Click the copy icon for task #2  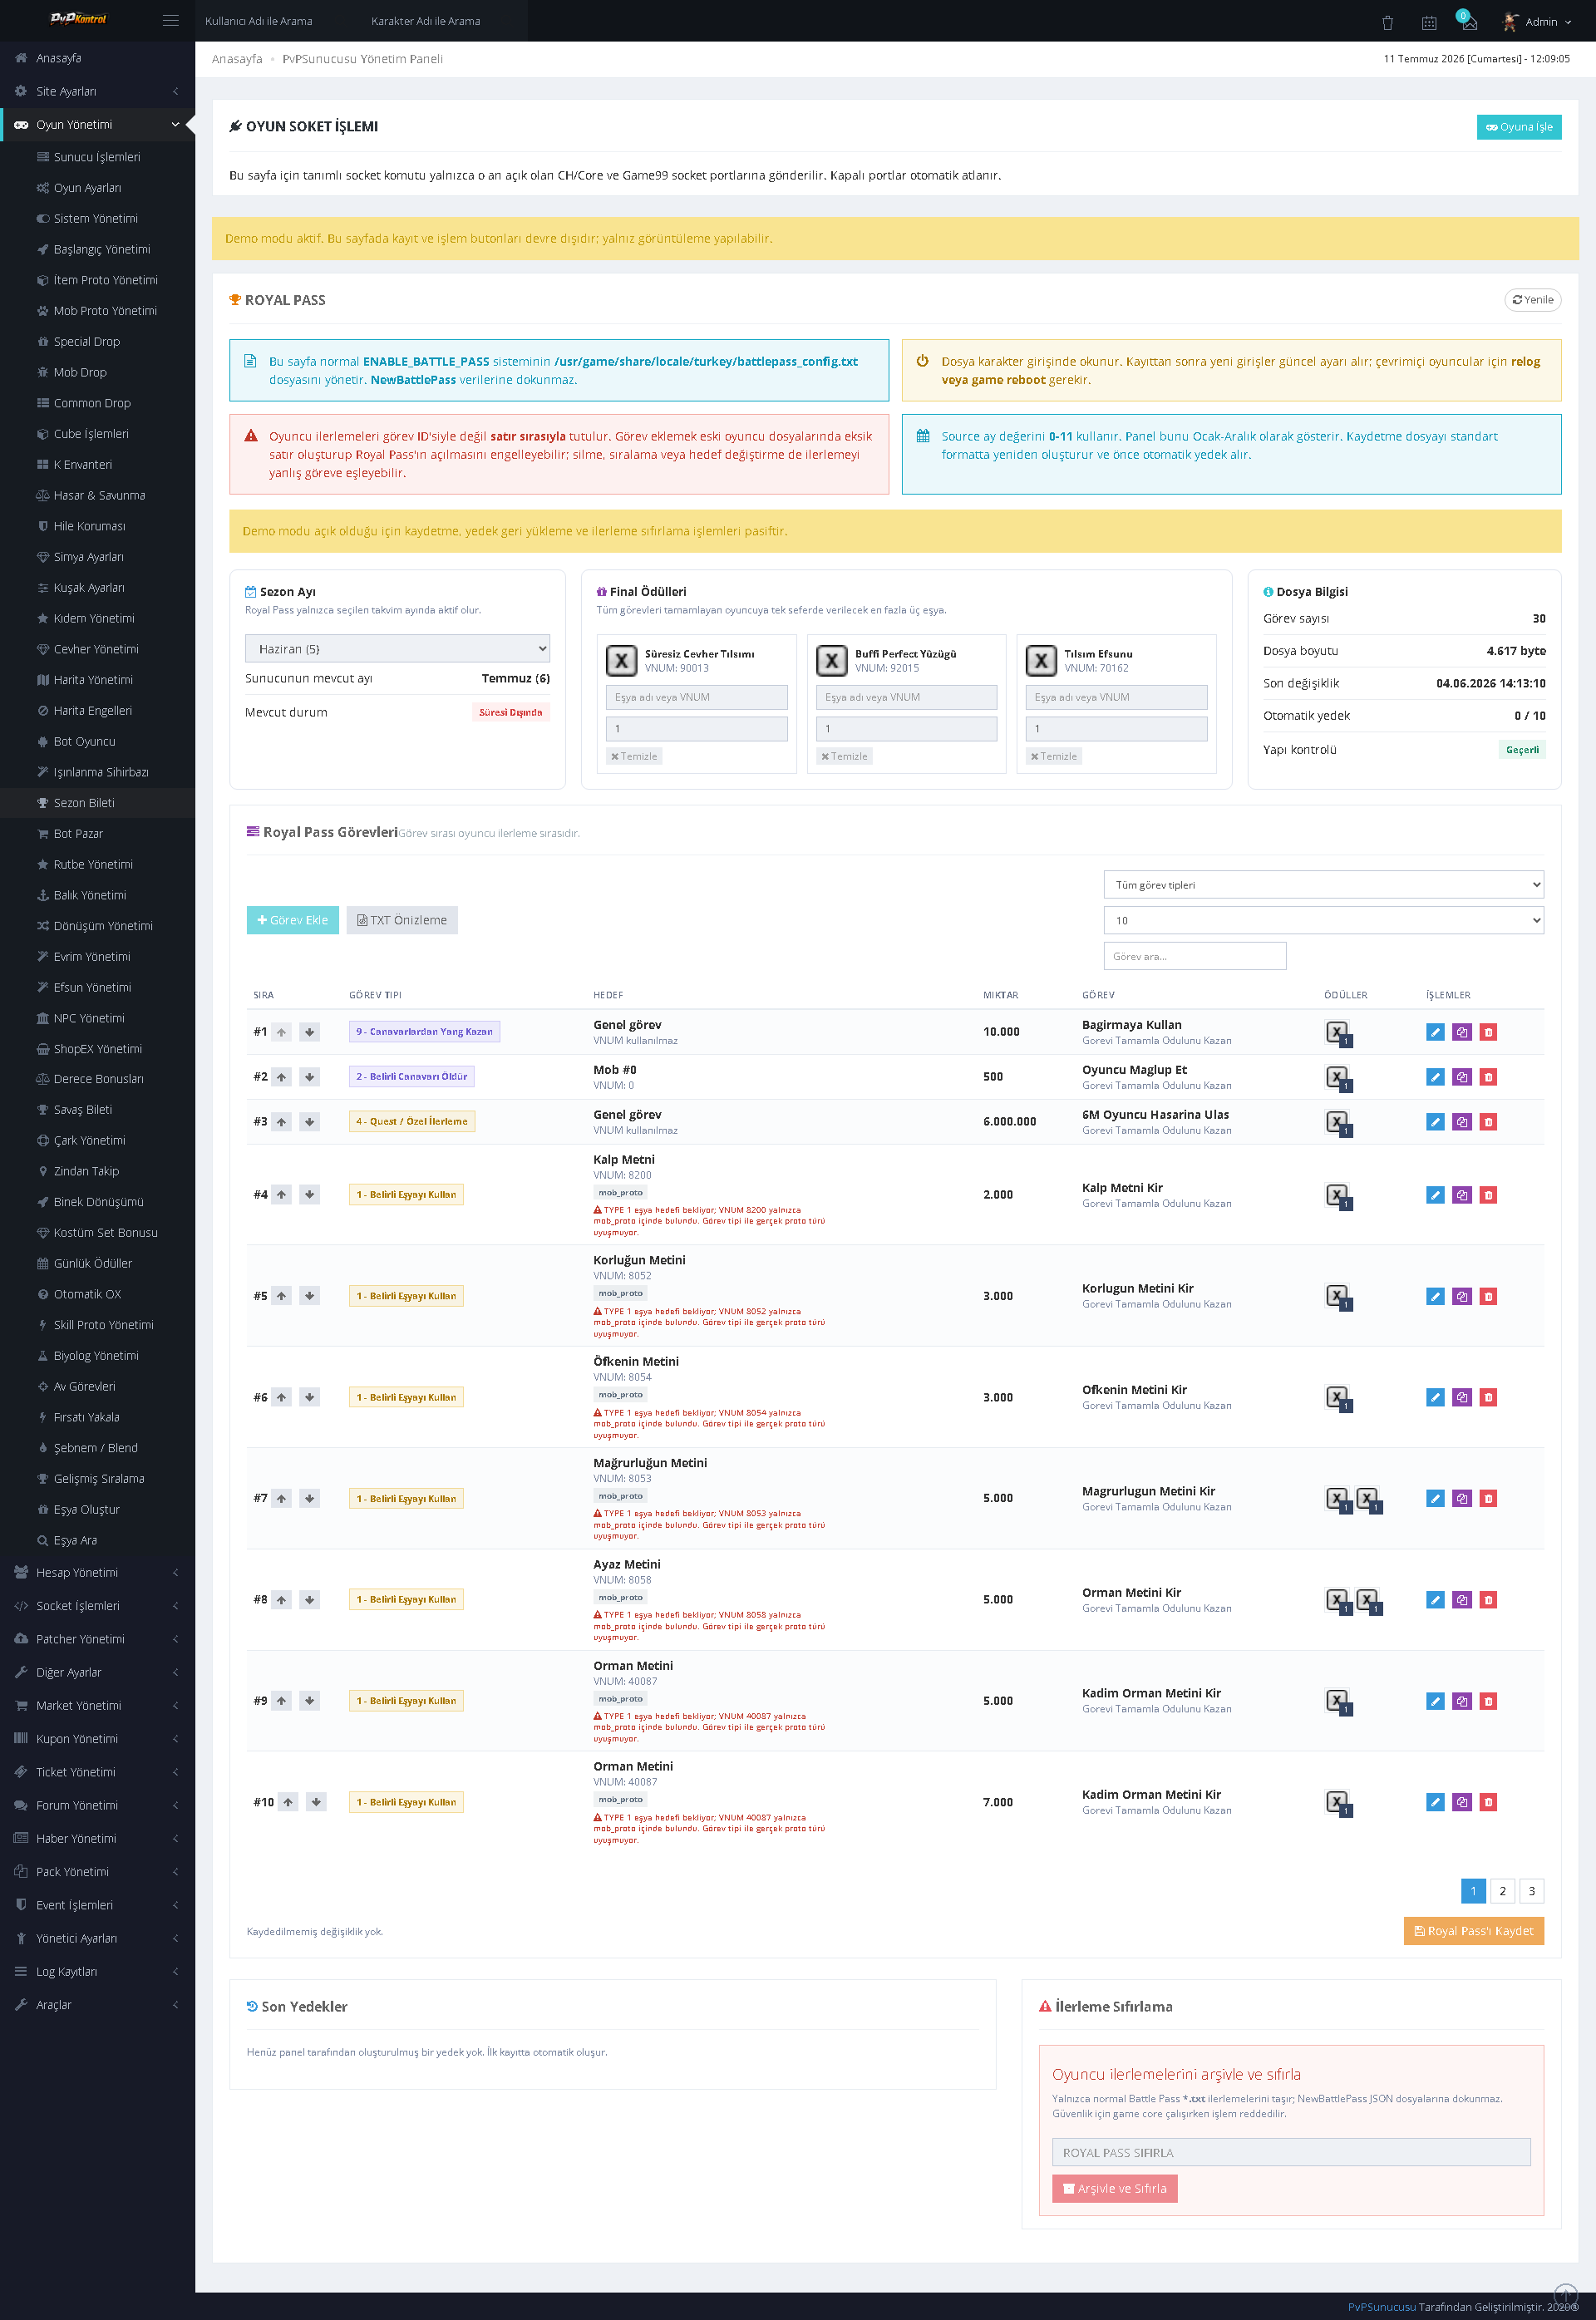click(x=1462, y=1077)
